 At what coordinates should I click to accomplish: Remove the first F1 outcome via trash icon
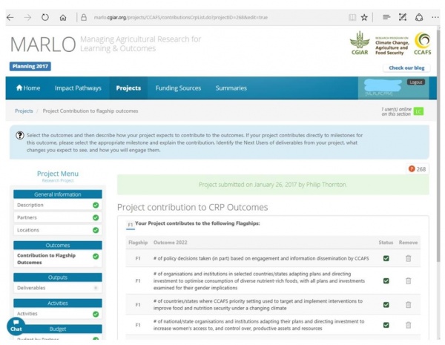(407, 258)
